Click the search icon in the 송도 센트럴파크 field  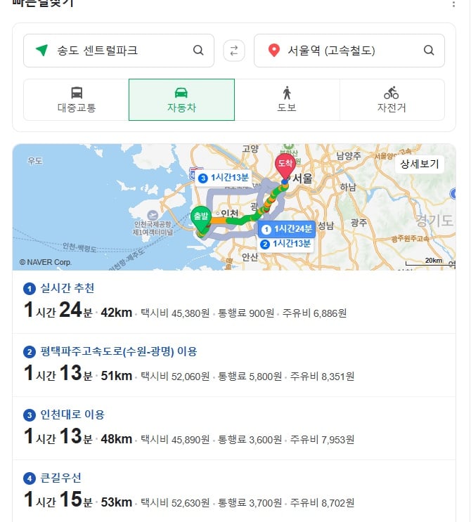(x=198, y=51)
